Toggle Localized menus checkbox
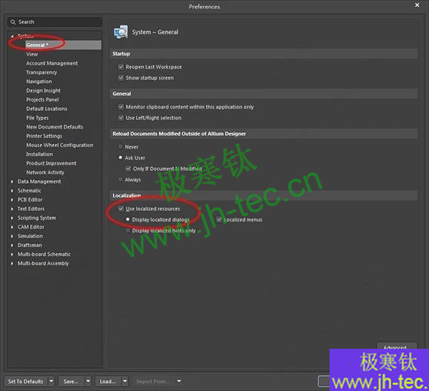Image resolution: width=429 pixels, height=391 pixels. coord(220,219)
